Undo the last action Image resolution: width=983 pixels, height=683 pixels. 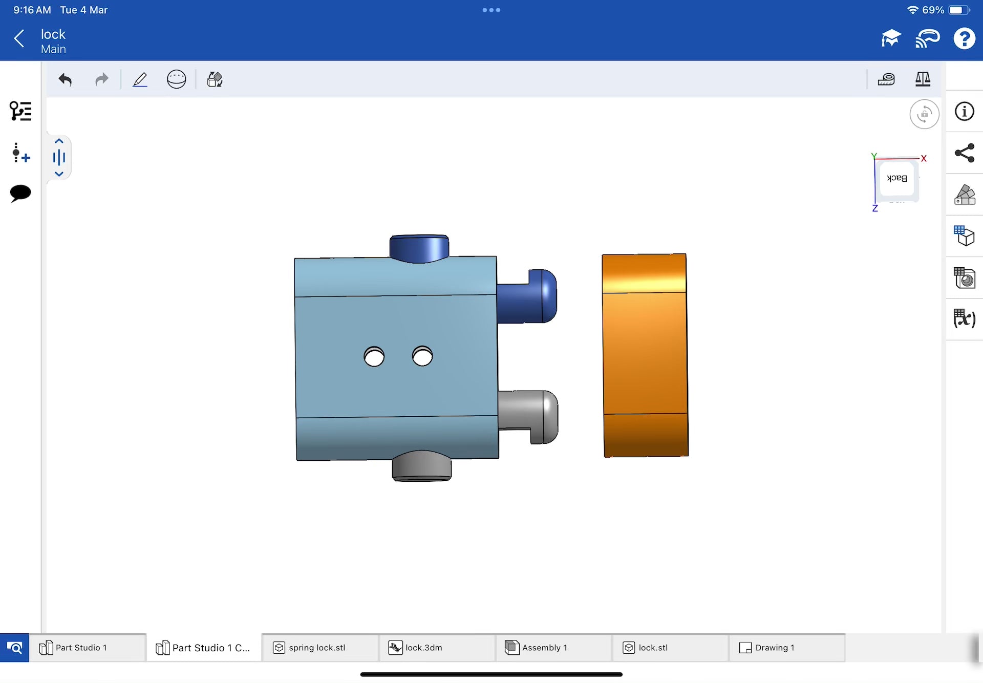[x=65, y=79]
